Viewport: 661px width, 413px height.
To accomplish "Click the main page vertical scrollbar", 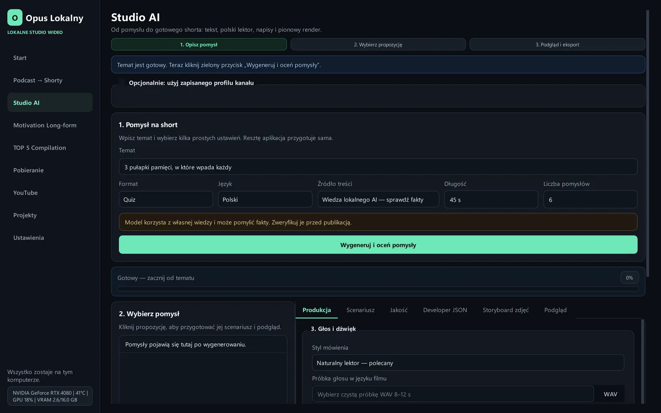I will pyautogui.click(x=647, y=143).
